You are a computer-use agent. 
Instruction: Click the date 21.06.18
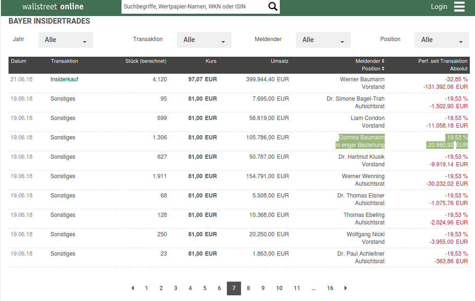[x=21, y=79]
